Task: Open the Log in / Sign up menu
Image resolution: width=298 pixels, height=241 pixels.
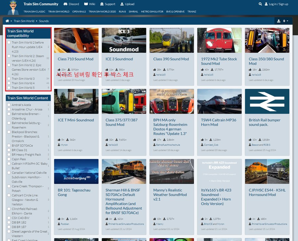Action: (276, 4)
